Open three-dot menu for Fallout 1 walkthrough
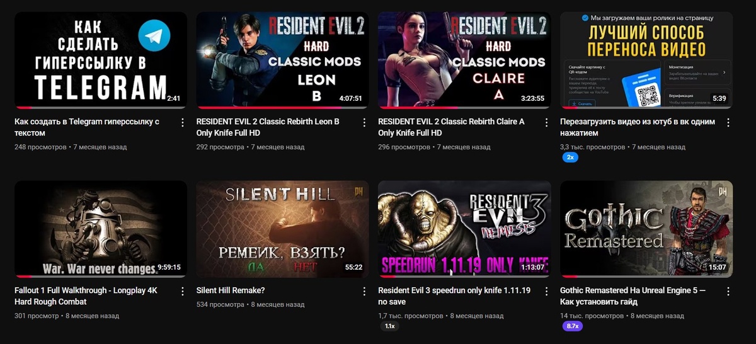The height and width of the screenshot is (344, 756). click(183, 291)
